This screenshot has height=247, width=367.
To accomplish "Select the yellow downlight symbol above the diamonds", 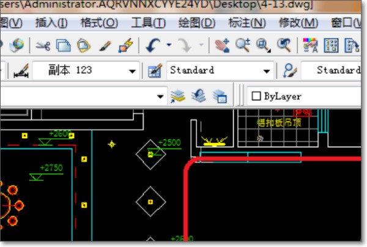I will [x=112, y=144].
